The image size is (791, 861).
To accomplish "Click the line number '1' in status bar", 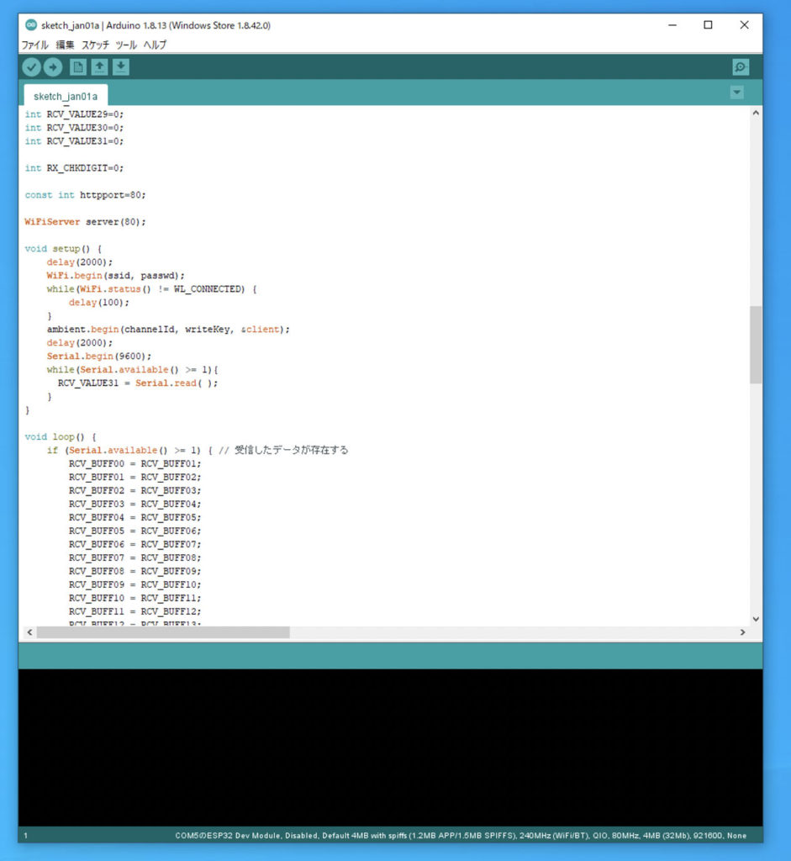I will 26,836.
